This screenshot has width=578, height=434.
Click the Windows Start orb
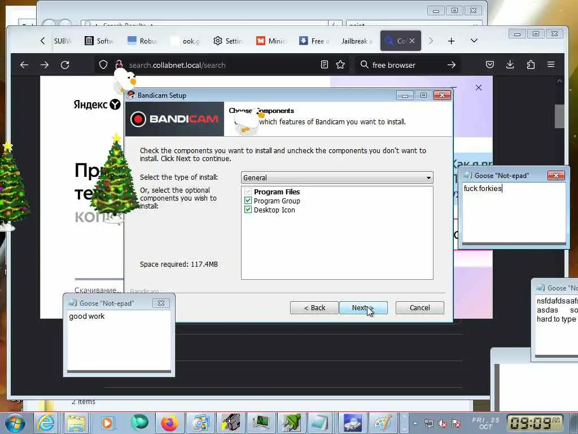pyautogui.click(x=15, y=423)
